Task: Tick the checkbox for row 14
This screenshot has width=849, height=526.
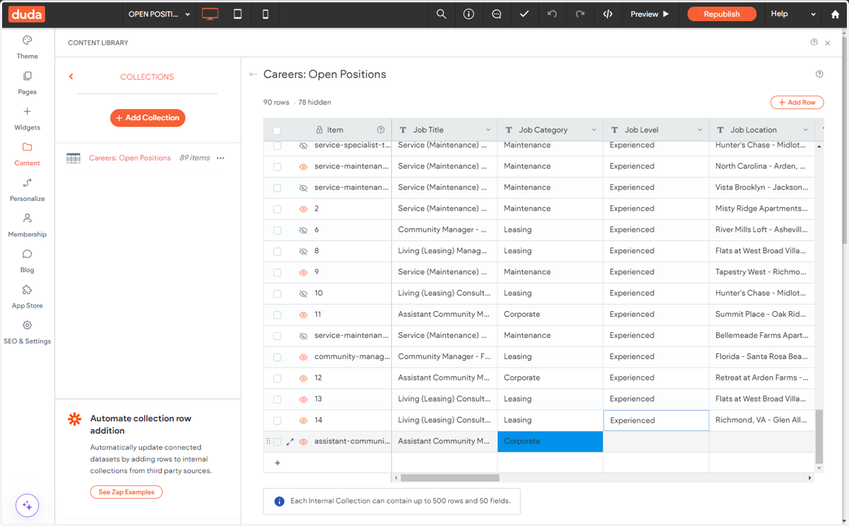Action: coord(277,421)
